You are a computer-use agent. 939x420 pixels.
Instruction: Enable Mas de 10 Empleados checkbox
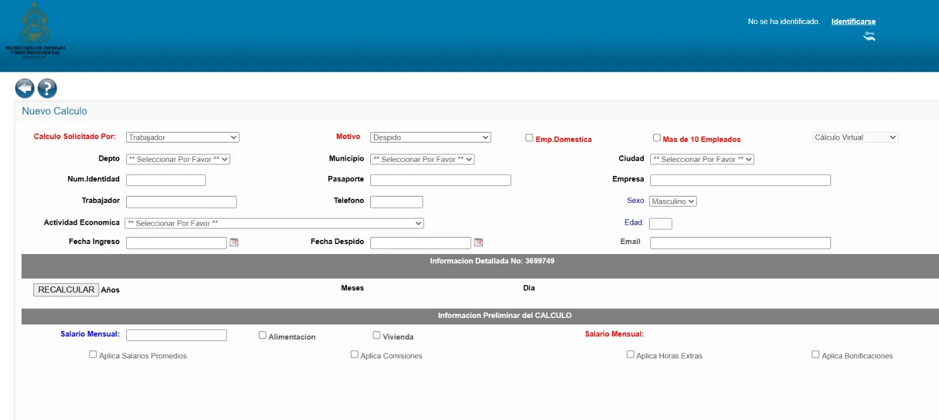click(x=657, y=138)
